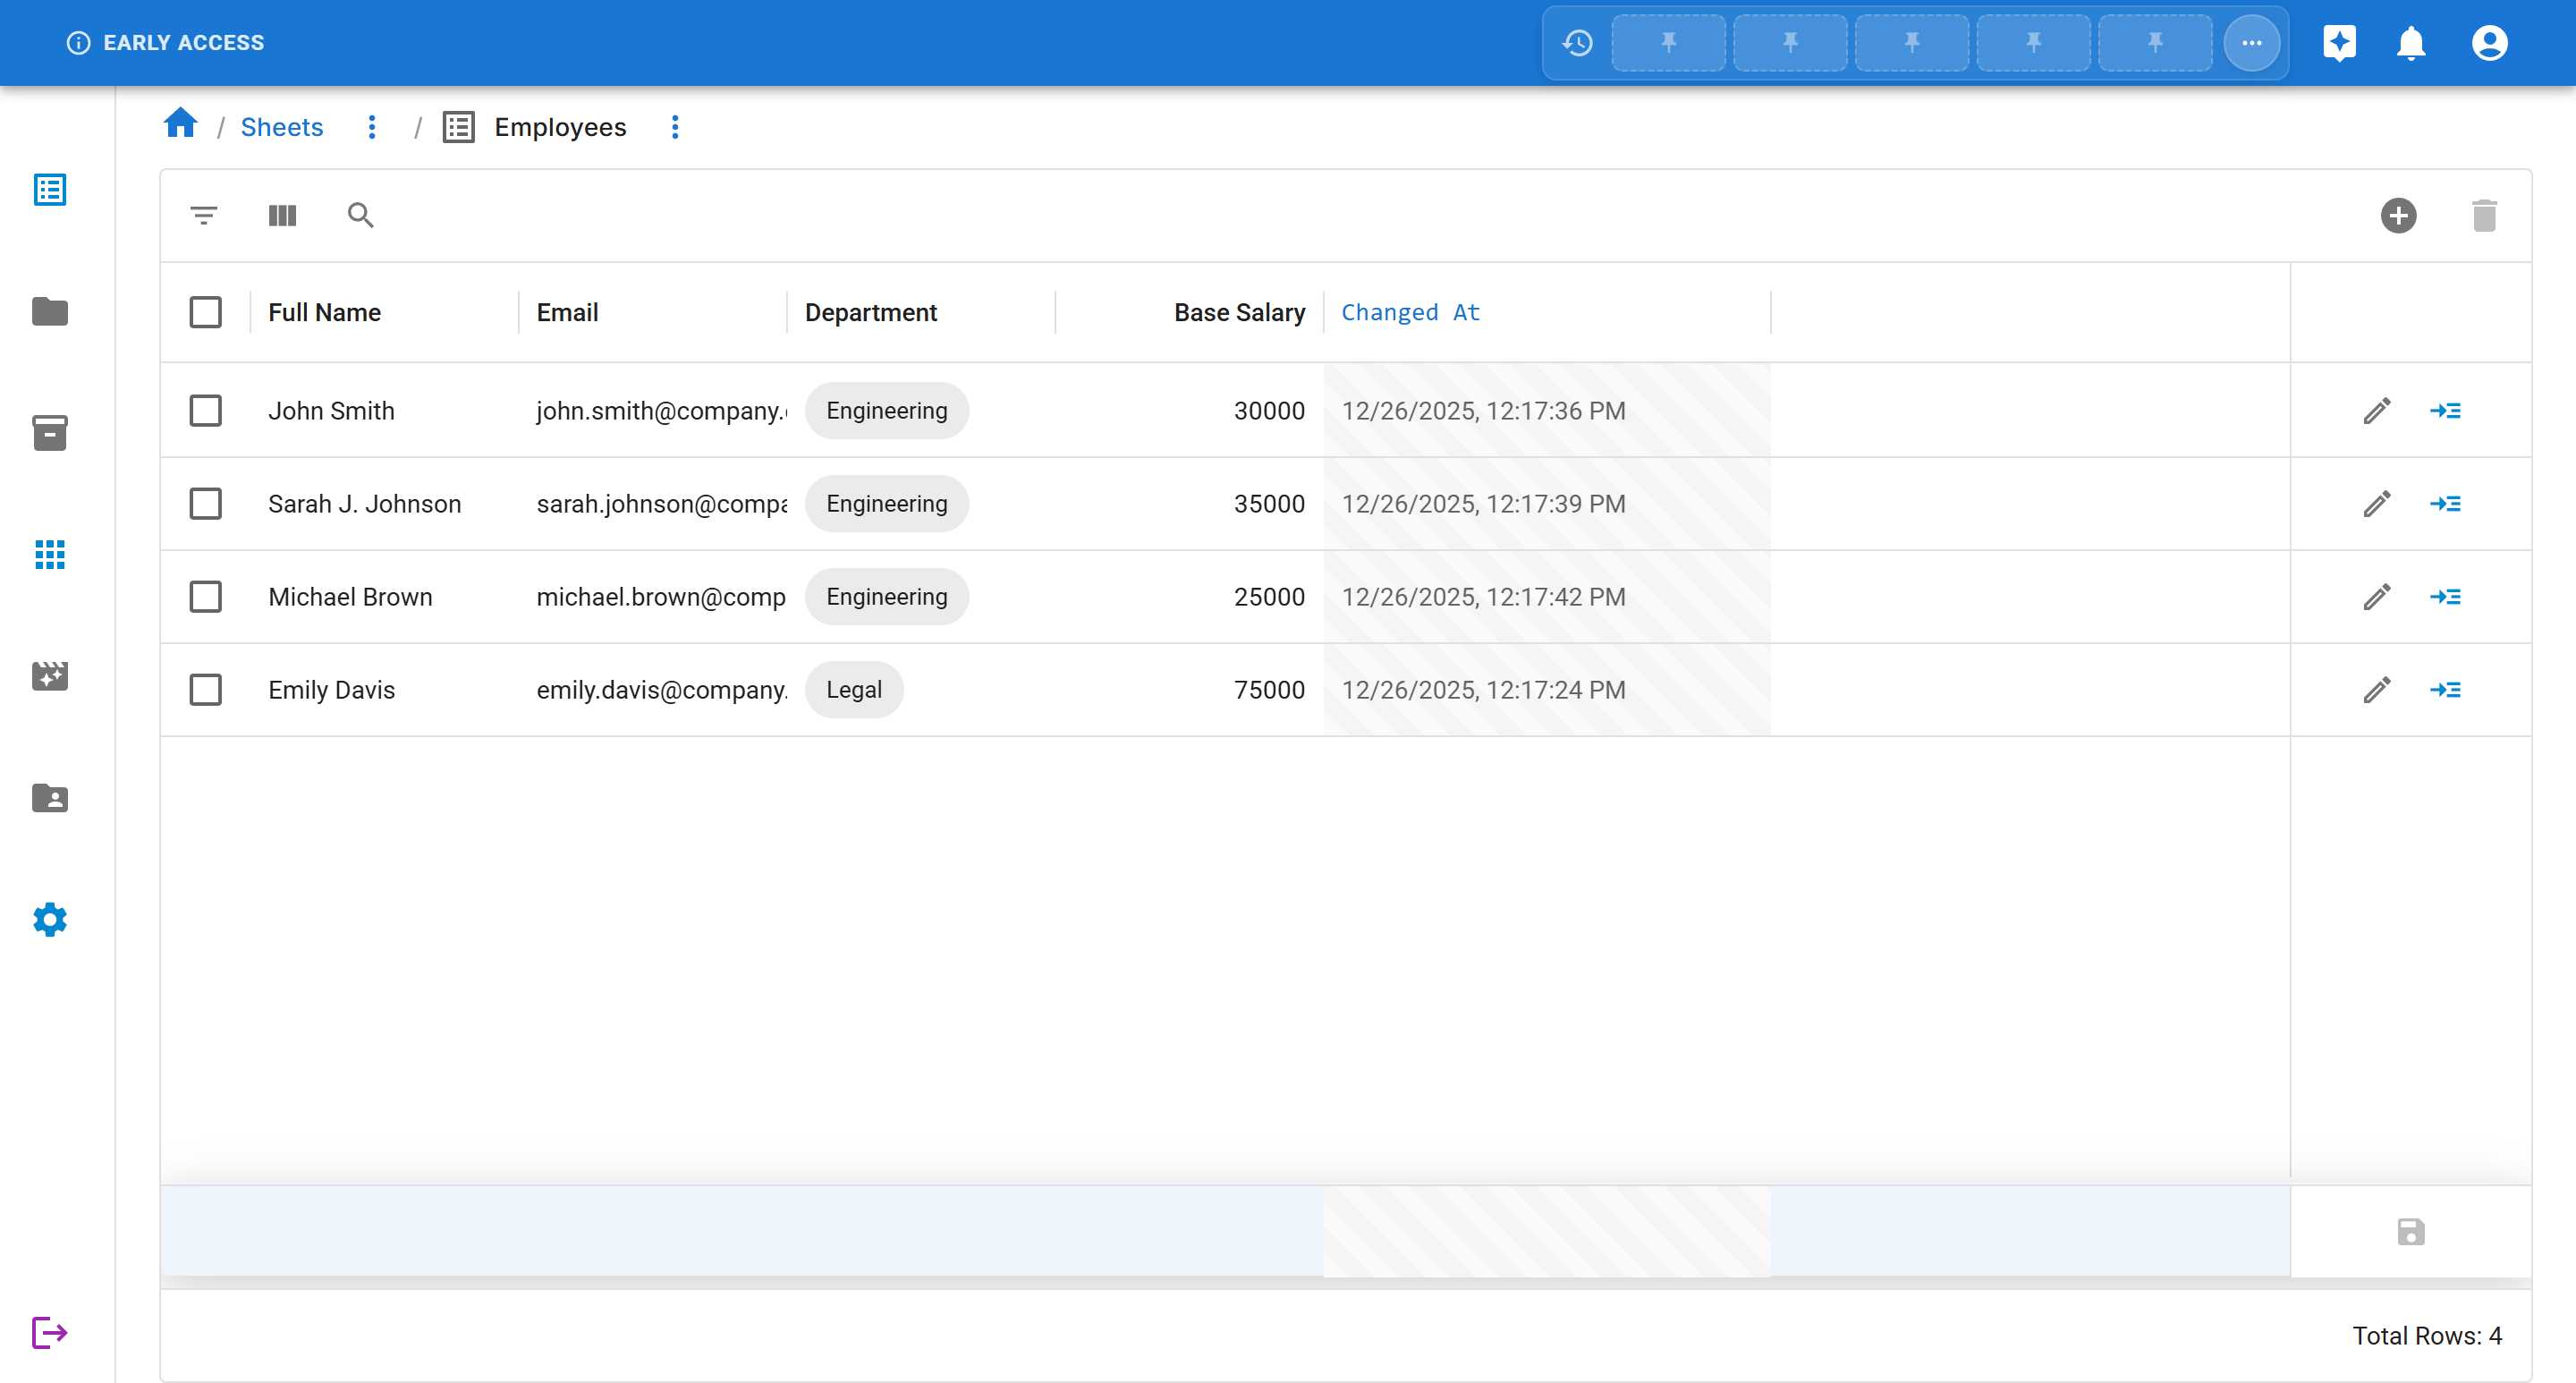Click the search magnifier icon
2576x1383 pixels.
360,215
